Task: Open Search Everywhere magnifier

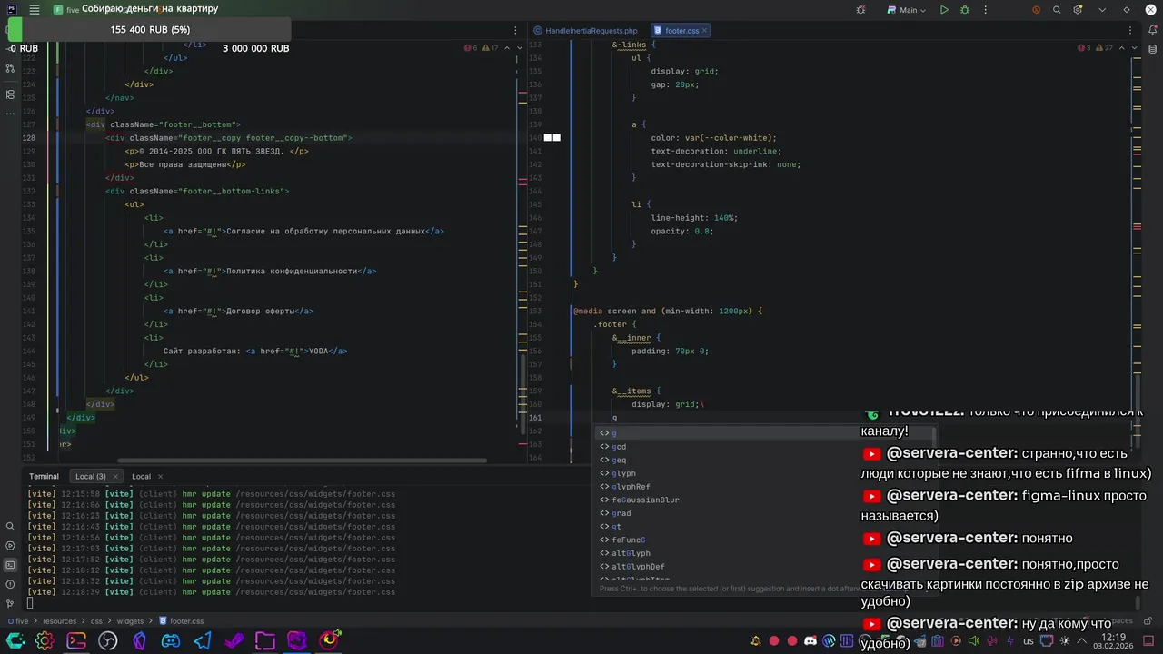Action: click(x=1057, y=10)
